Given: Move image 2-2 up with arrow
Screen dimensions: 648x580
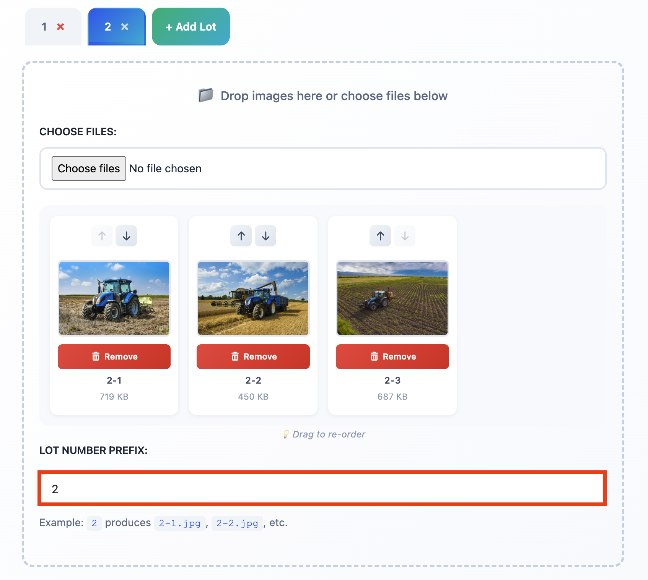Looking at the screenshot, I should 241,236.
